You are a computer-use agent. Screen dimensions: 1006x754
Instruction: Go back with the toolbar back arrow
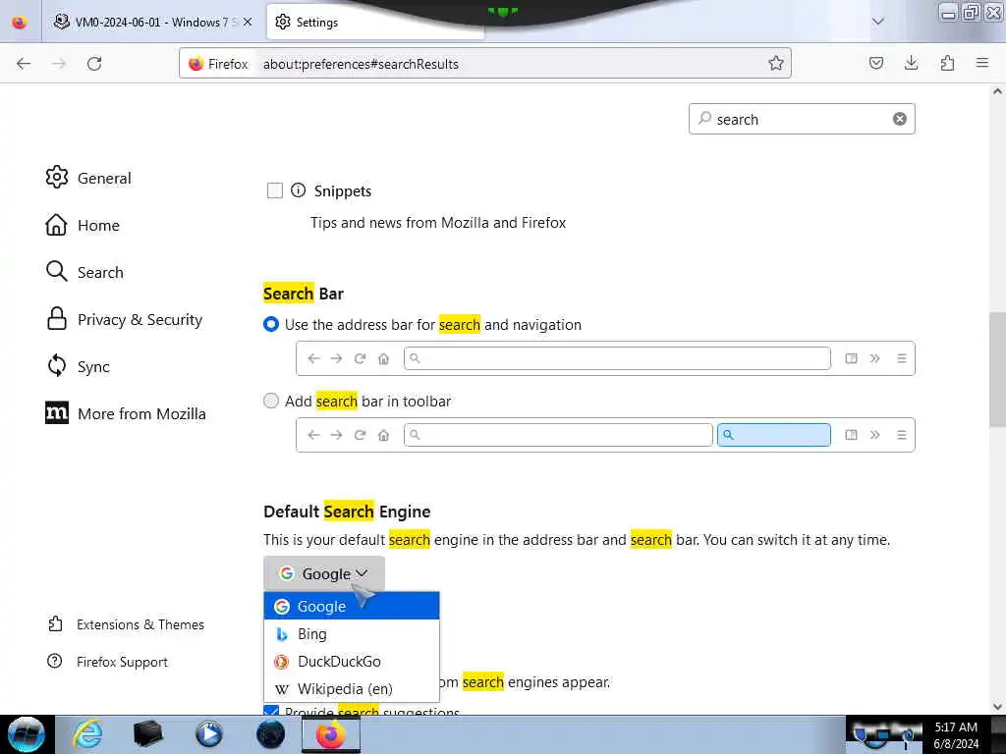pyautogui.click(x=24, y=64)
